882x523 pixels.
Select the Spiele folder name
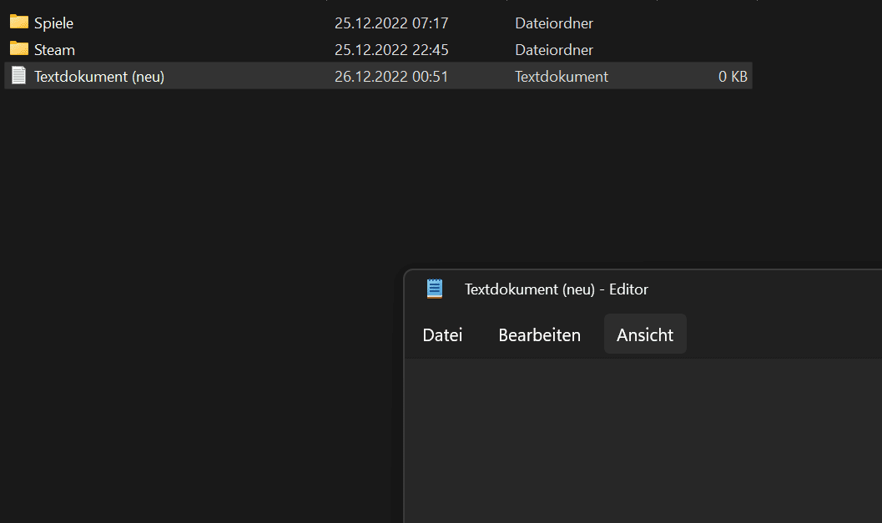point(53,23)
